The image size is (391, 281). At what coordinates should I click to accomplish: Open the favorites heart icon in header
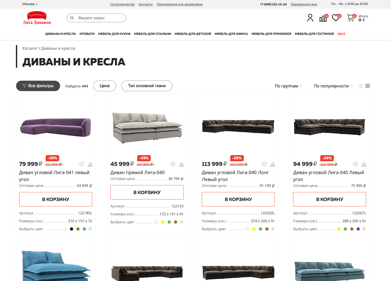coord(336,18)
